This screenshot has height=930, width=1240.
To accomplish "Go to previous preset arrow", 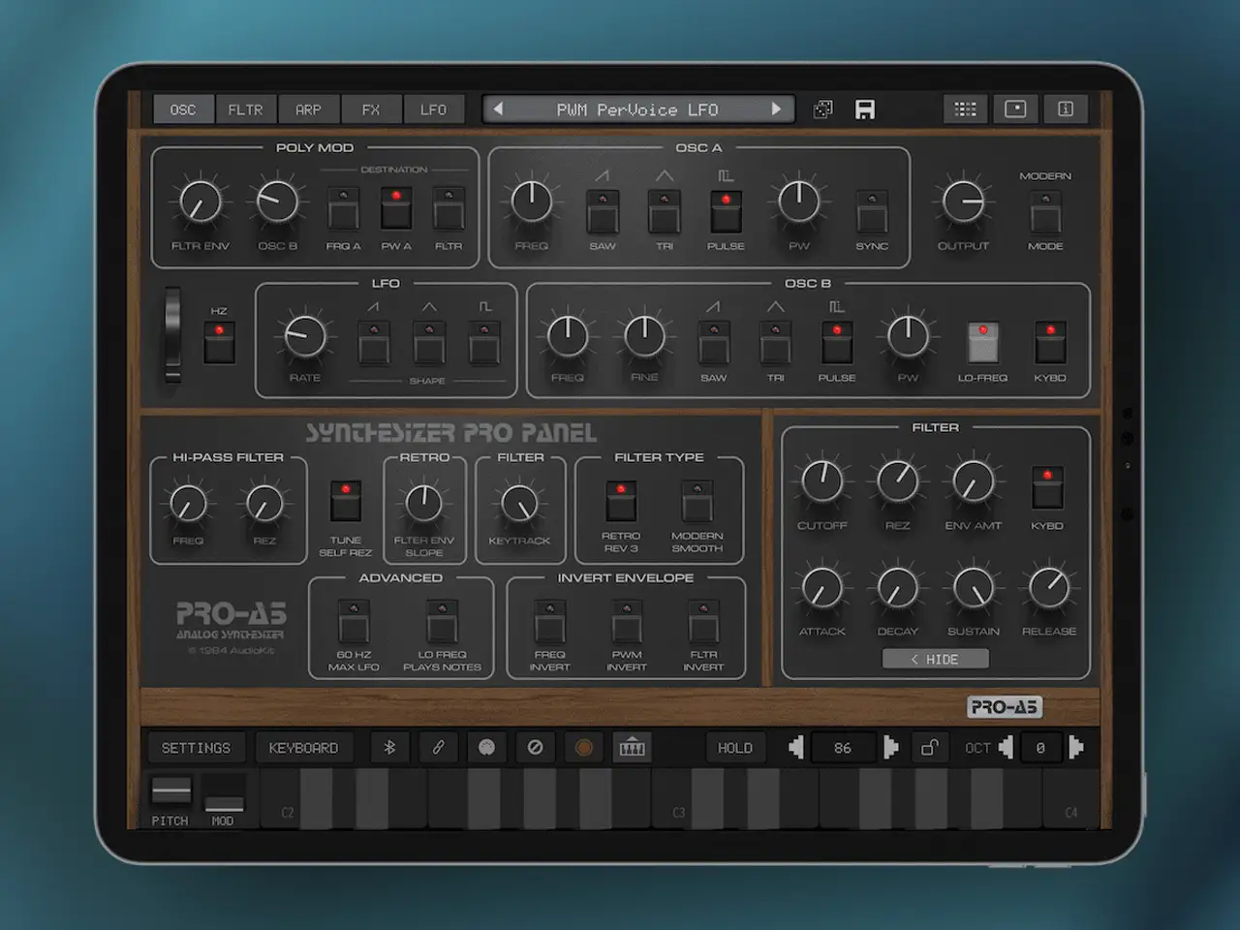I will click(498, 109).
